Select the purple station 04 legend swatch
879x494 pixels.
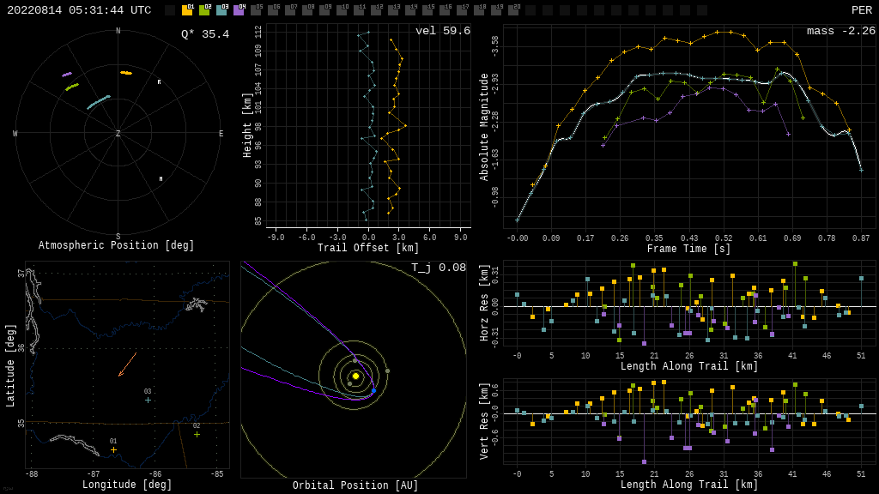coord(239,10)
